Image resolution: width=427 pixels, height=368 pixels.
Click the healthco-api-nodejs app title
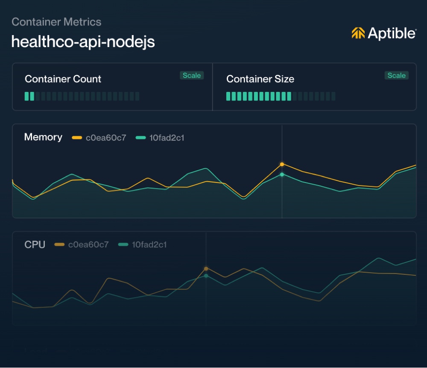pos(83,42)
